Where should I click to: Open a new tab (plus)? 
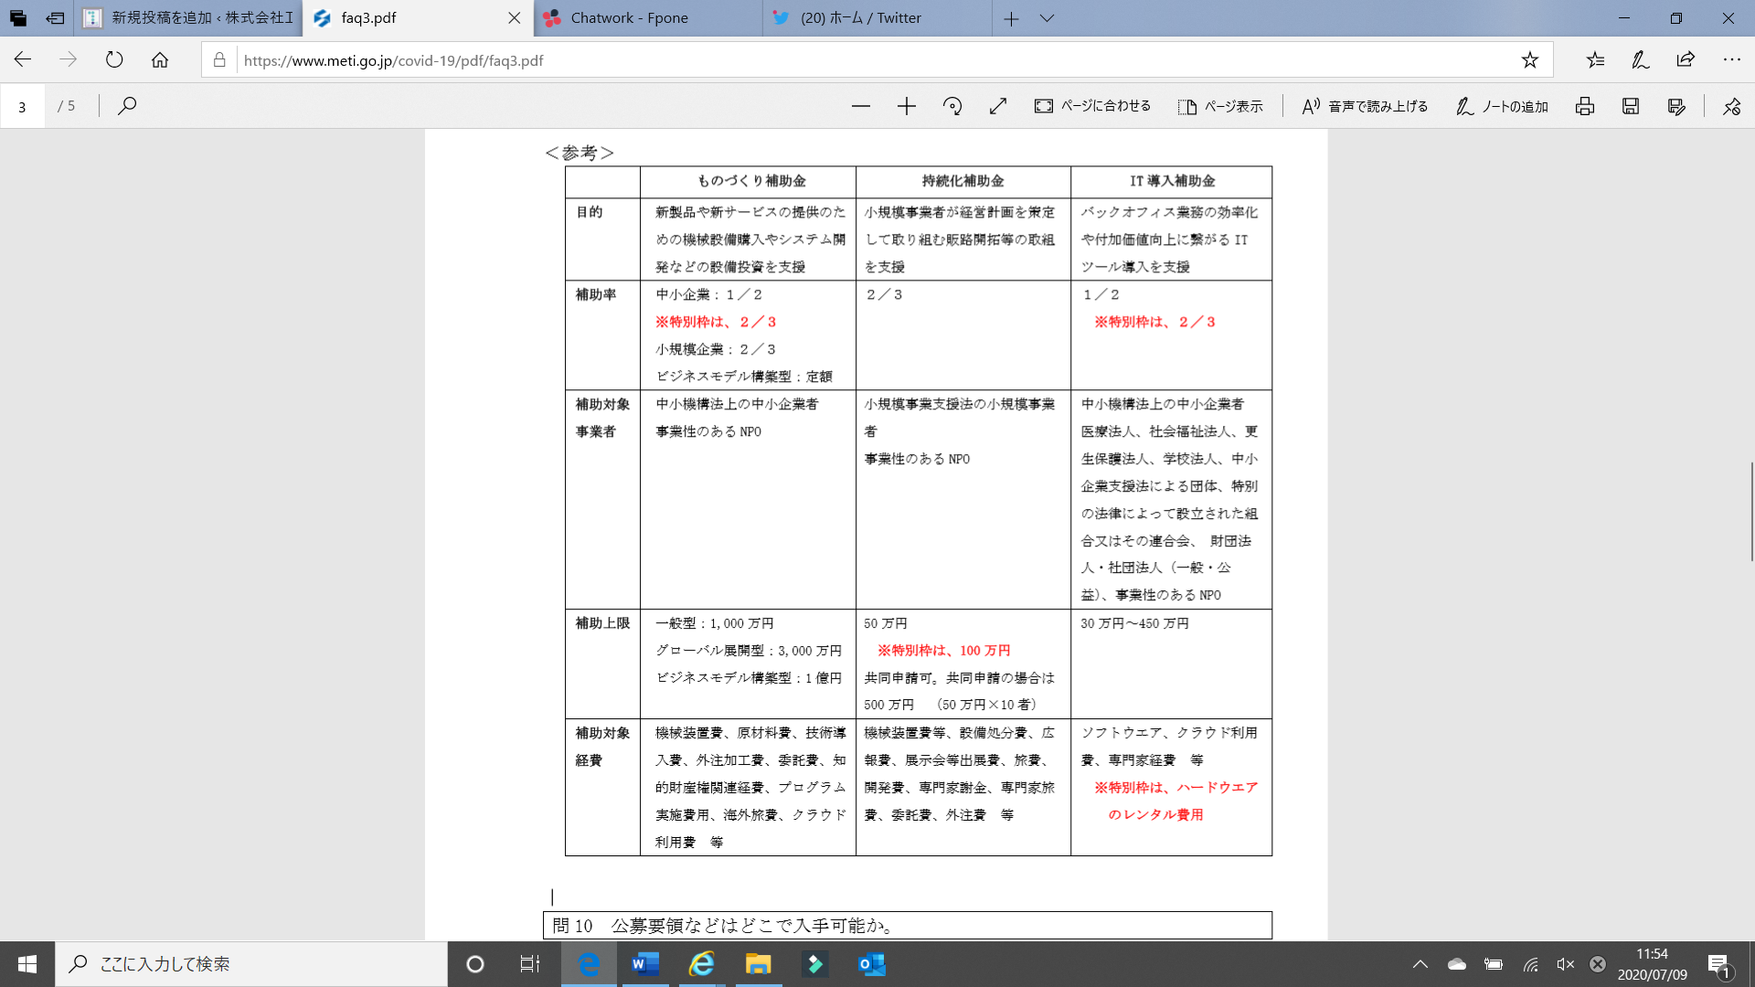click(1011, 18)
